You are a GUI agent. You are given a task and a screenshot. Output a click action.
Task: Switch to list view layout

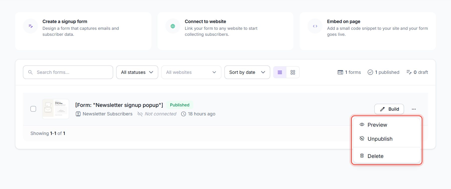(x=280, y=72)
